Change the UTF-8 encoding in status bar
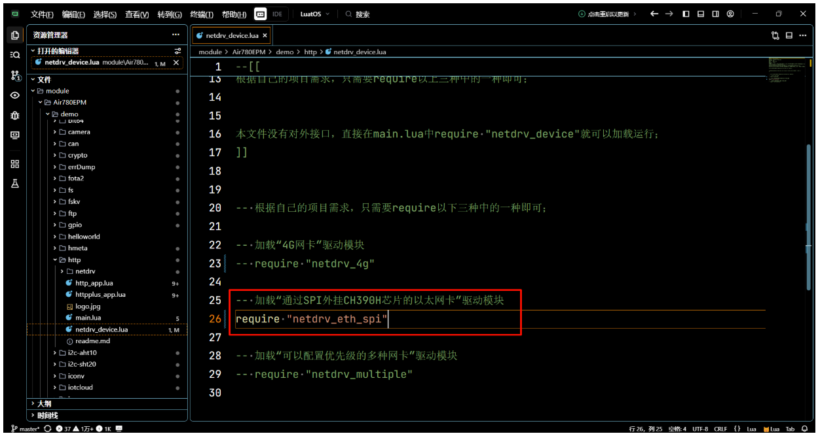818x436 pixels. tap(699, 429)
